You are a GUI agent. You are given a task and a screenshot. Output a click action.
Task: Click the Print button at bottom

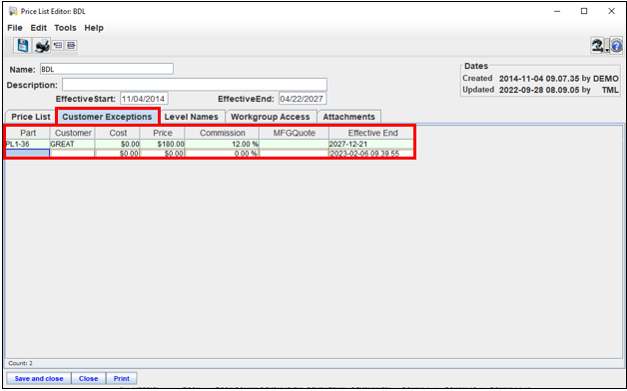[x=122, y=378]
